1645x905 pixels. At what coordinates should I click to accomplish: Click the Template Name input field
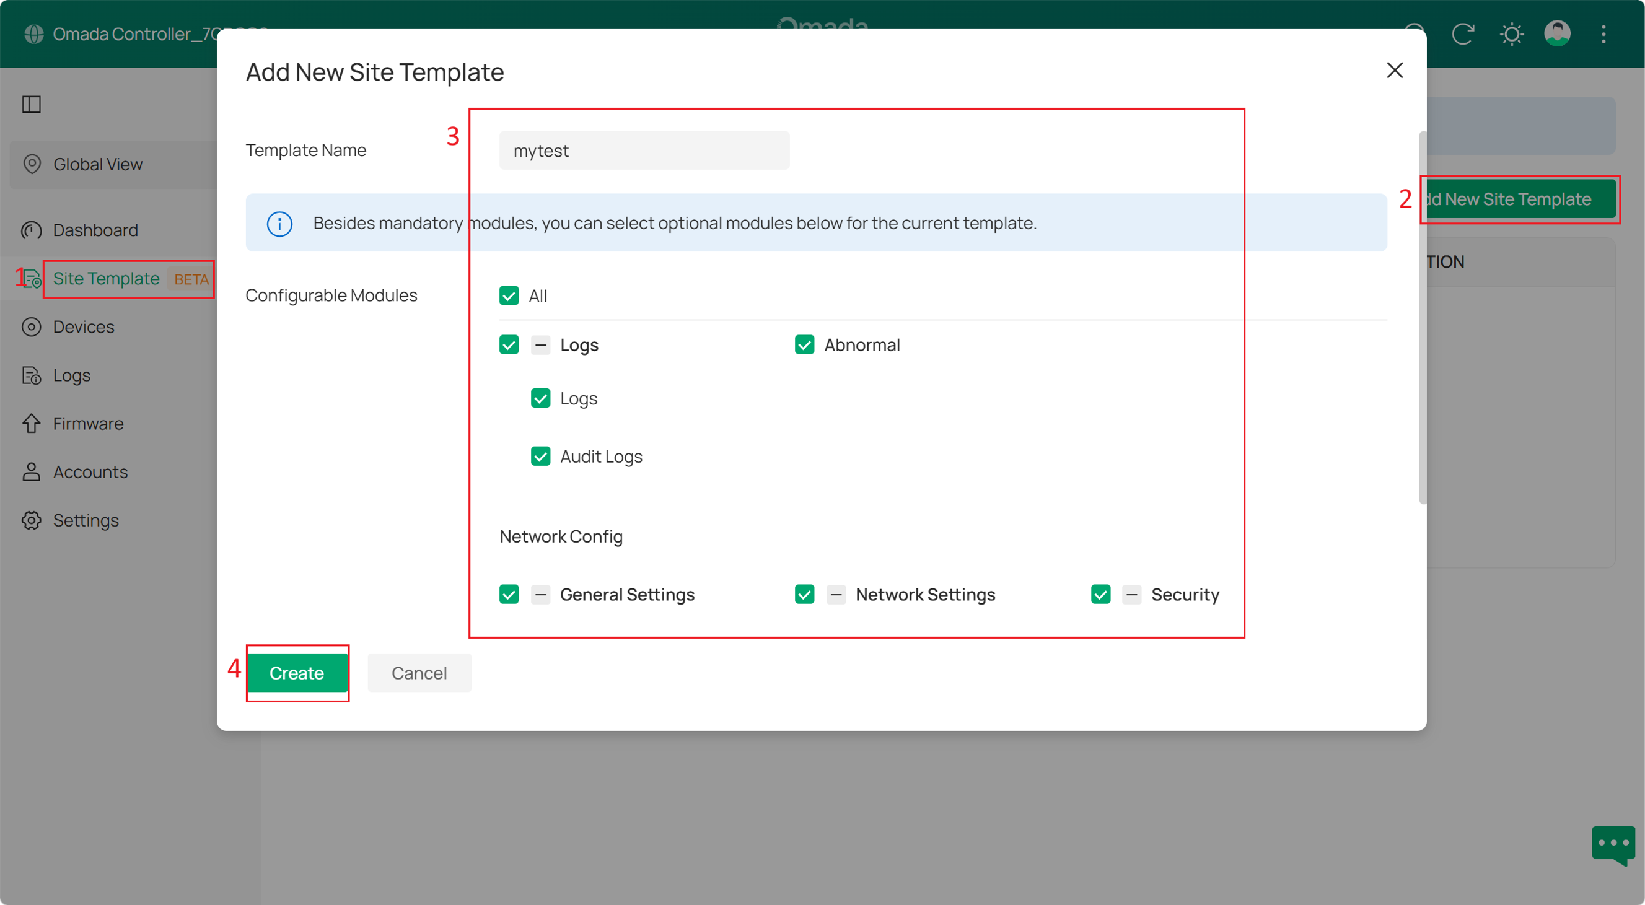coord(644,151)
